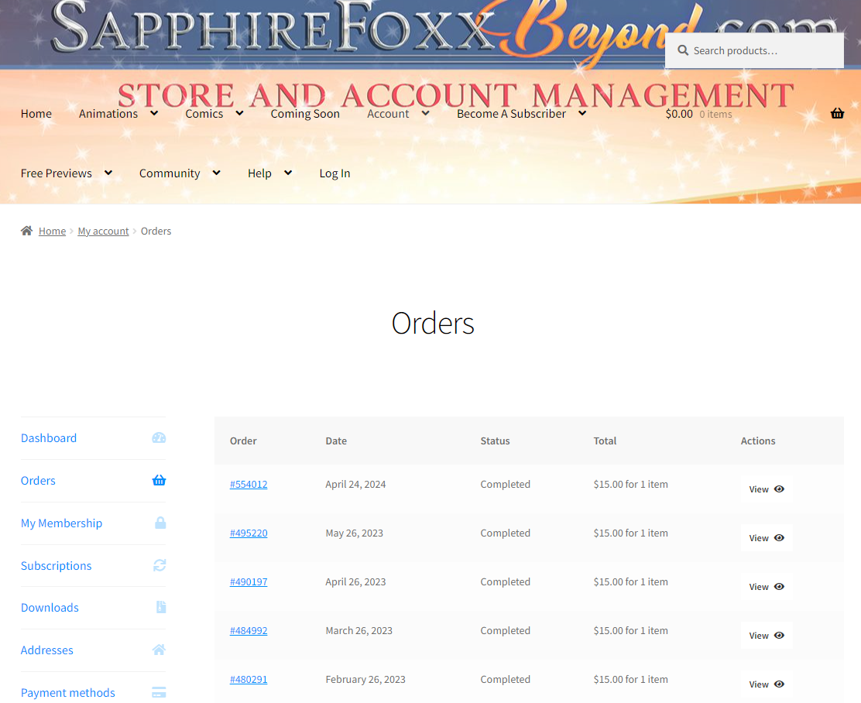Click the shopping basket cart icon
The image size is (861, 703).
[x=837, y=114]
